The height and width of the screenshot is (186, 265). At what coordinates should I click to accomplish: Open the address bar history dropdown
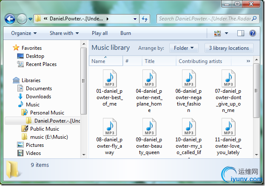[x=135, y=19]
